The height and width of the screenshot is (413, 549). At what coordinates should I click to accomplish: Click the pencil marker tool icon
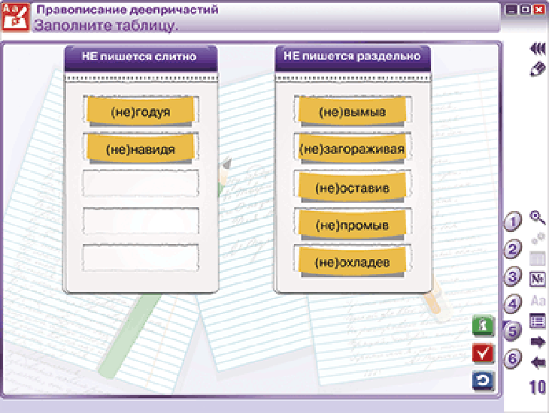[x=537, y=69]
